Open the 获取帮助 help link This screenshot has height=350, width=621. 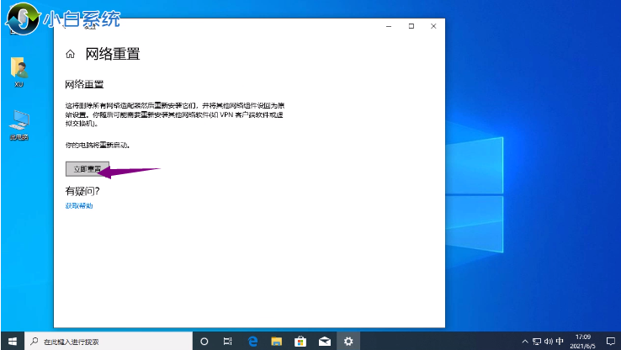[x=79, y=205]
